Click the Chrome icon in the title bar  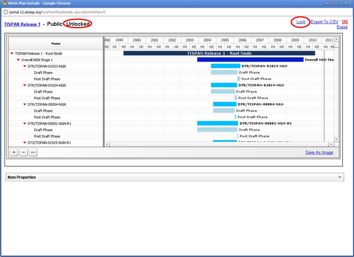point(4,3)
